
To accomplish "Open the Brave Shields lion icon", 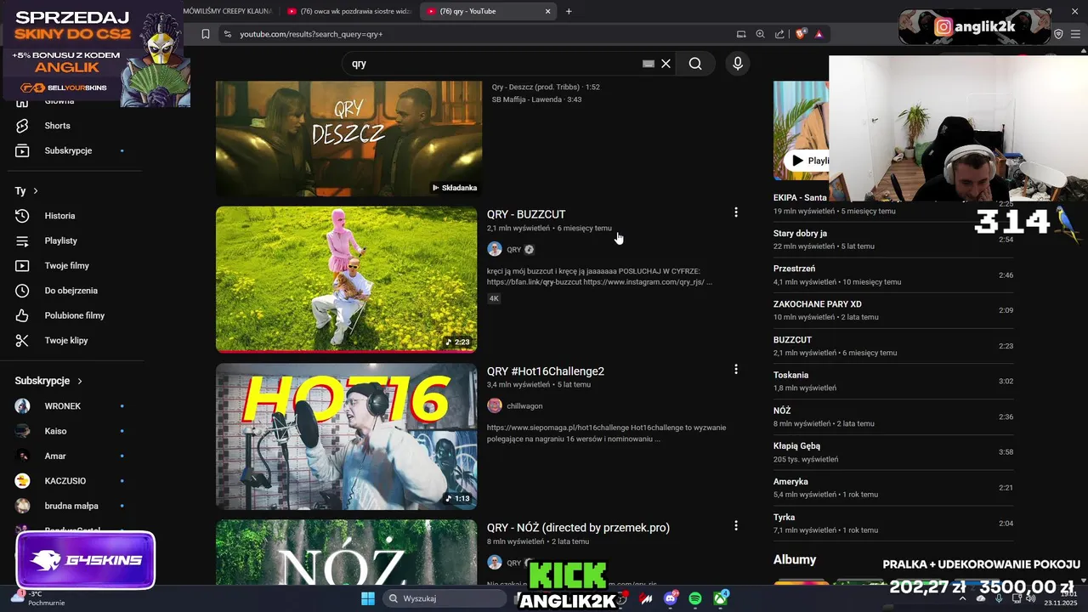I will 801,34.
